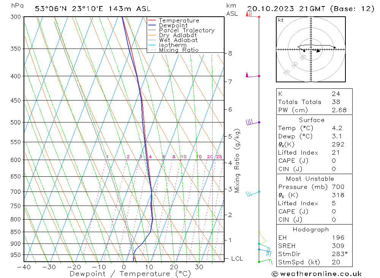380x278 pixels.
Task: Click the Mixing Ratio (g/kg) axis title
Action: coord(237,161)
